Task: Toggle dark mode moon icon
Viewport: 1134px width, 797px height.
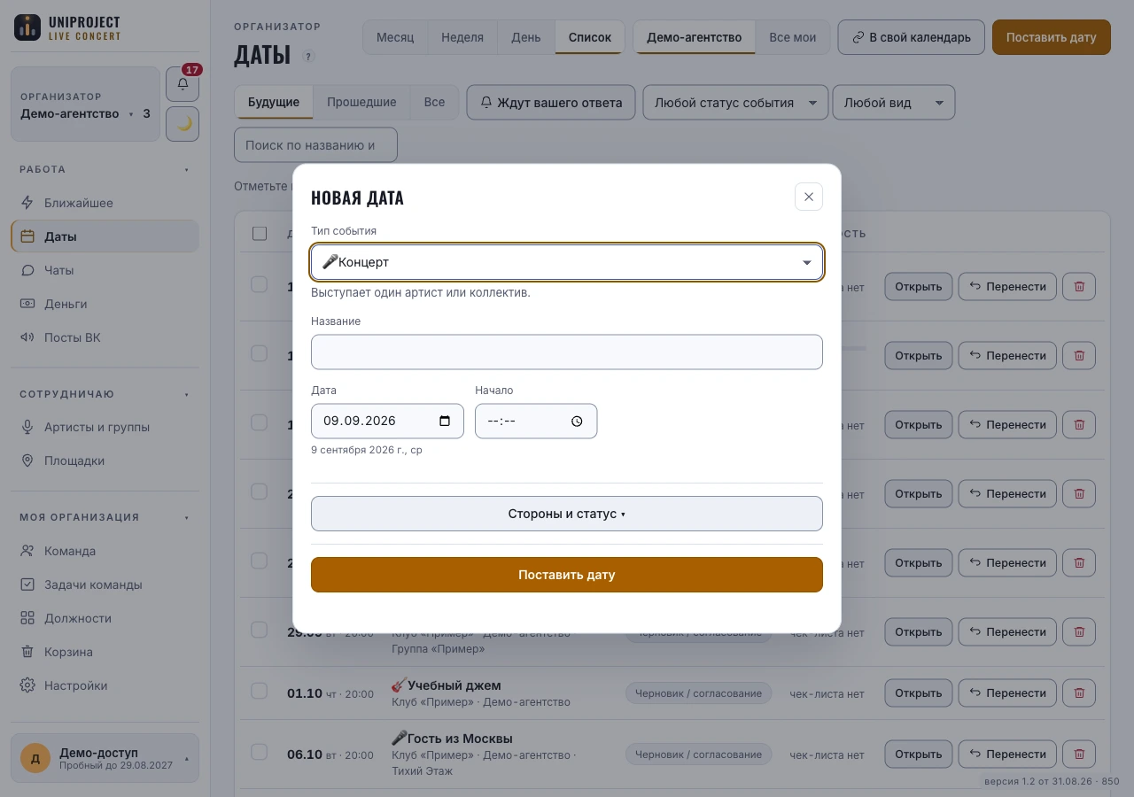Action: click(183, 124)
